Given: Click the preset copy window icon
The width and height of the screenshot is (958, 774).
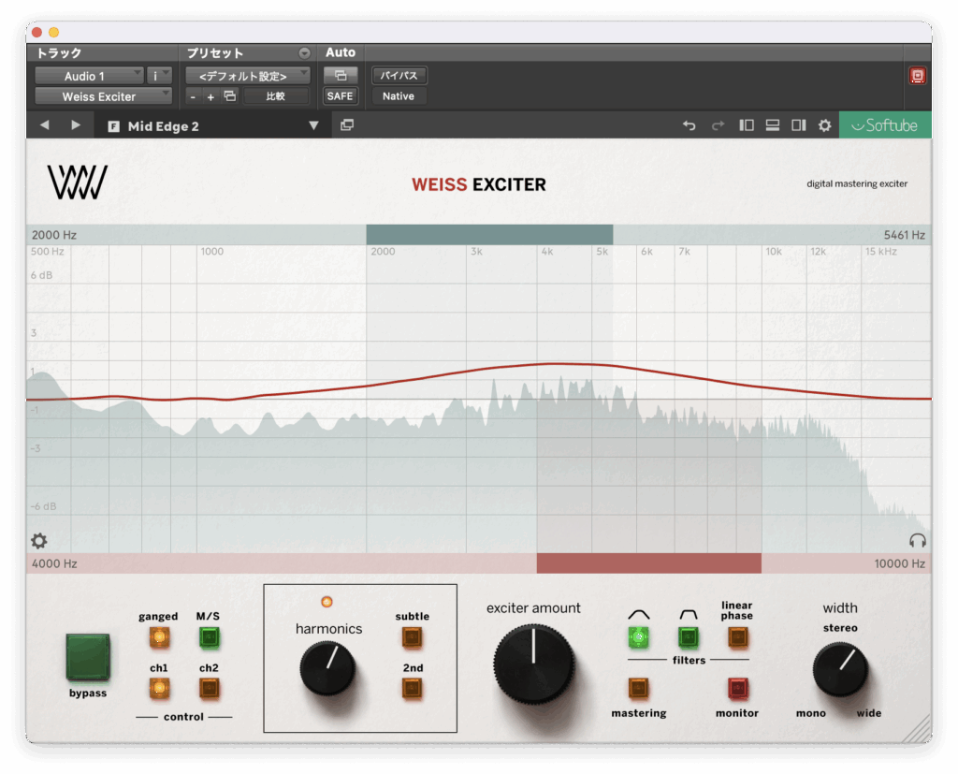Looking at the screenshot, I should [x=230, y=96].
